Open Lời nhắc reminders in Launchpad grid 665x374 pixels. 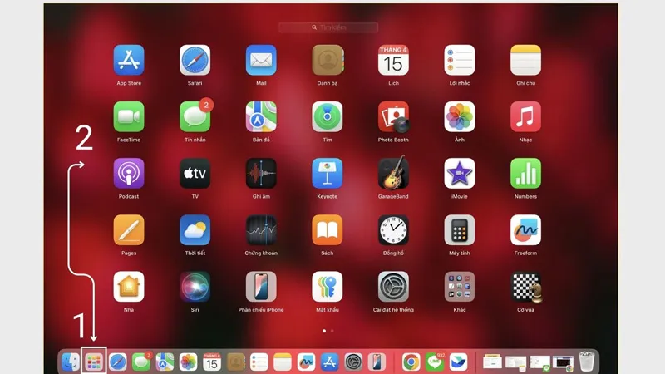(x=460, y=60)
